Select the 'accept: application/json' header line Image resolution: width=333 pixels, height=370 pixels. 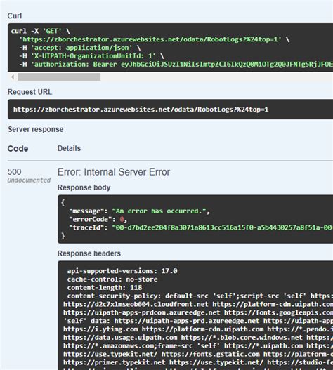(80, 48)
